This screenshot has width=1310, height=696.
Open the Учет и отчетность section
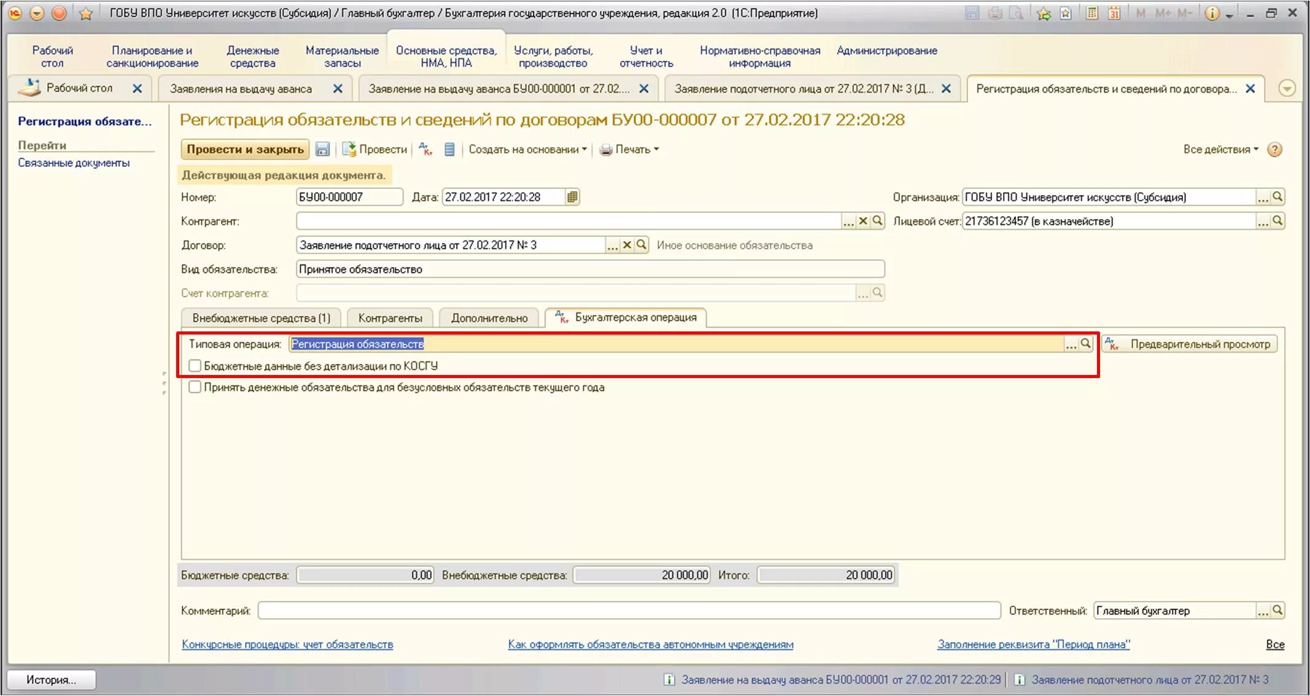point(646,56)
